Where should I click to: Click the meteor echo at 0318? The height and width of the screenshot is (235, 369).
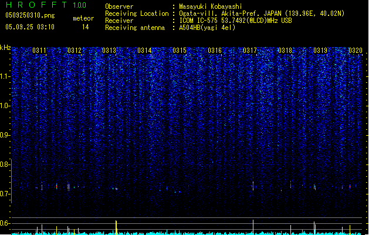[x=290, y=184]
